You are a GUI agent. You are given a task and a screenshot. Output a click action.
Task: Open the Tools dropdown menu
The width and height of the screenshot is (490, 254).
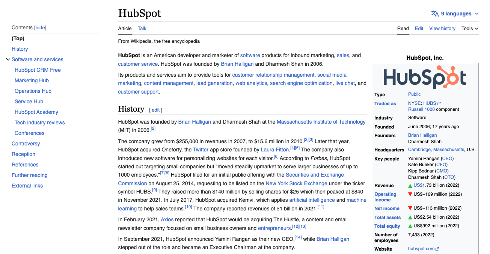(470, 28)
